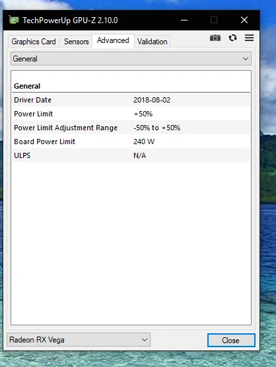Open the Sensors tab
This screenshot has height=367, width=276.
coord(77,42)
